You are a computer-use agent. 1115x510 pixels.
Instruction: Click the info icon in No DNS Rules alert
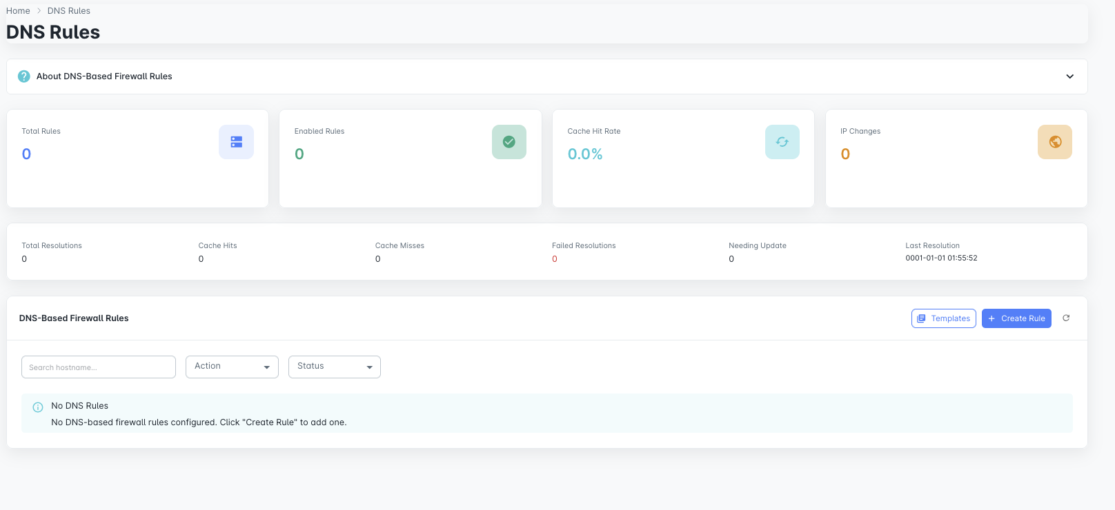tap(38, 407)
